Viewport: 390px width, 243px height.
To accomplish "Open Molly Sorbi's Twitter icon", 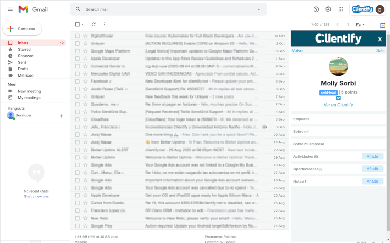I will pyautogui.click(x=338, y=98).
